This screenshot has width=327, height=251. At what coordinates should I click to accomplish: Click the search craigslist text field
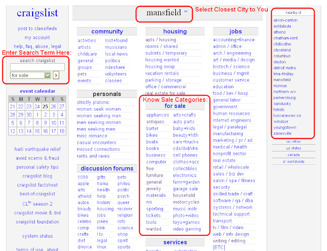click(x=37, y=67)
